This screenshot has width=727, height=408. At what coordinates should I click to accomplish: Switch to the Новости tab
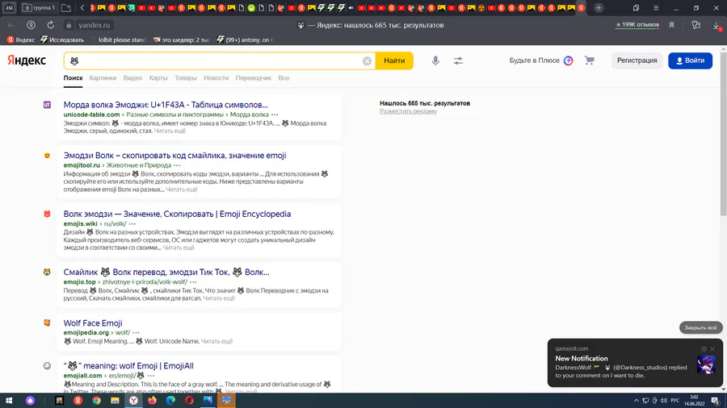[216, 78]
